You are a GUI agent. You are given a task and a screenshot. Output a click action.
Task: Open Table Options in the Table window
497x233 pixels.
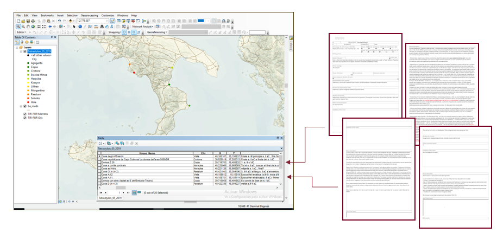tap(100, 143)
